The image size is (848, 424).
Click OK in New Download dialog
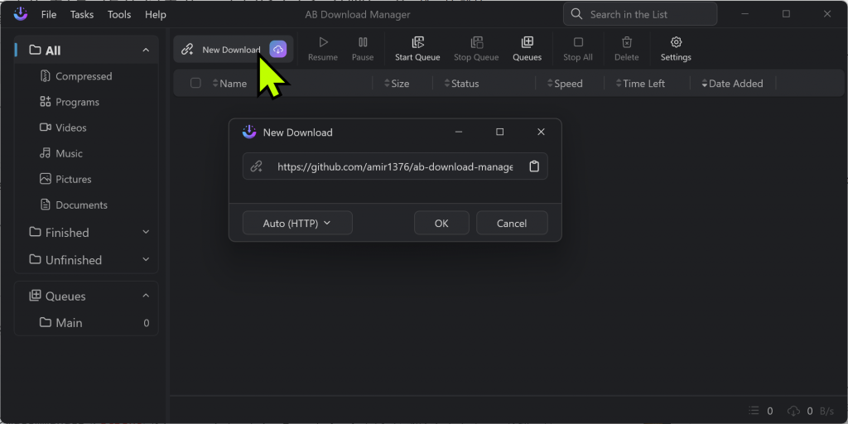(441, 223)
